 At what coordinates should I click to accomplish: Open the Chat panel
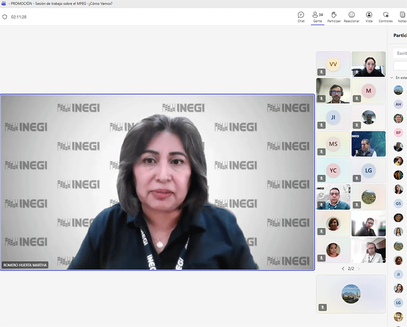coord(301,17)
